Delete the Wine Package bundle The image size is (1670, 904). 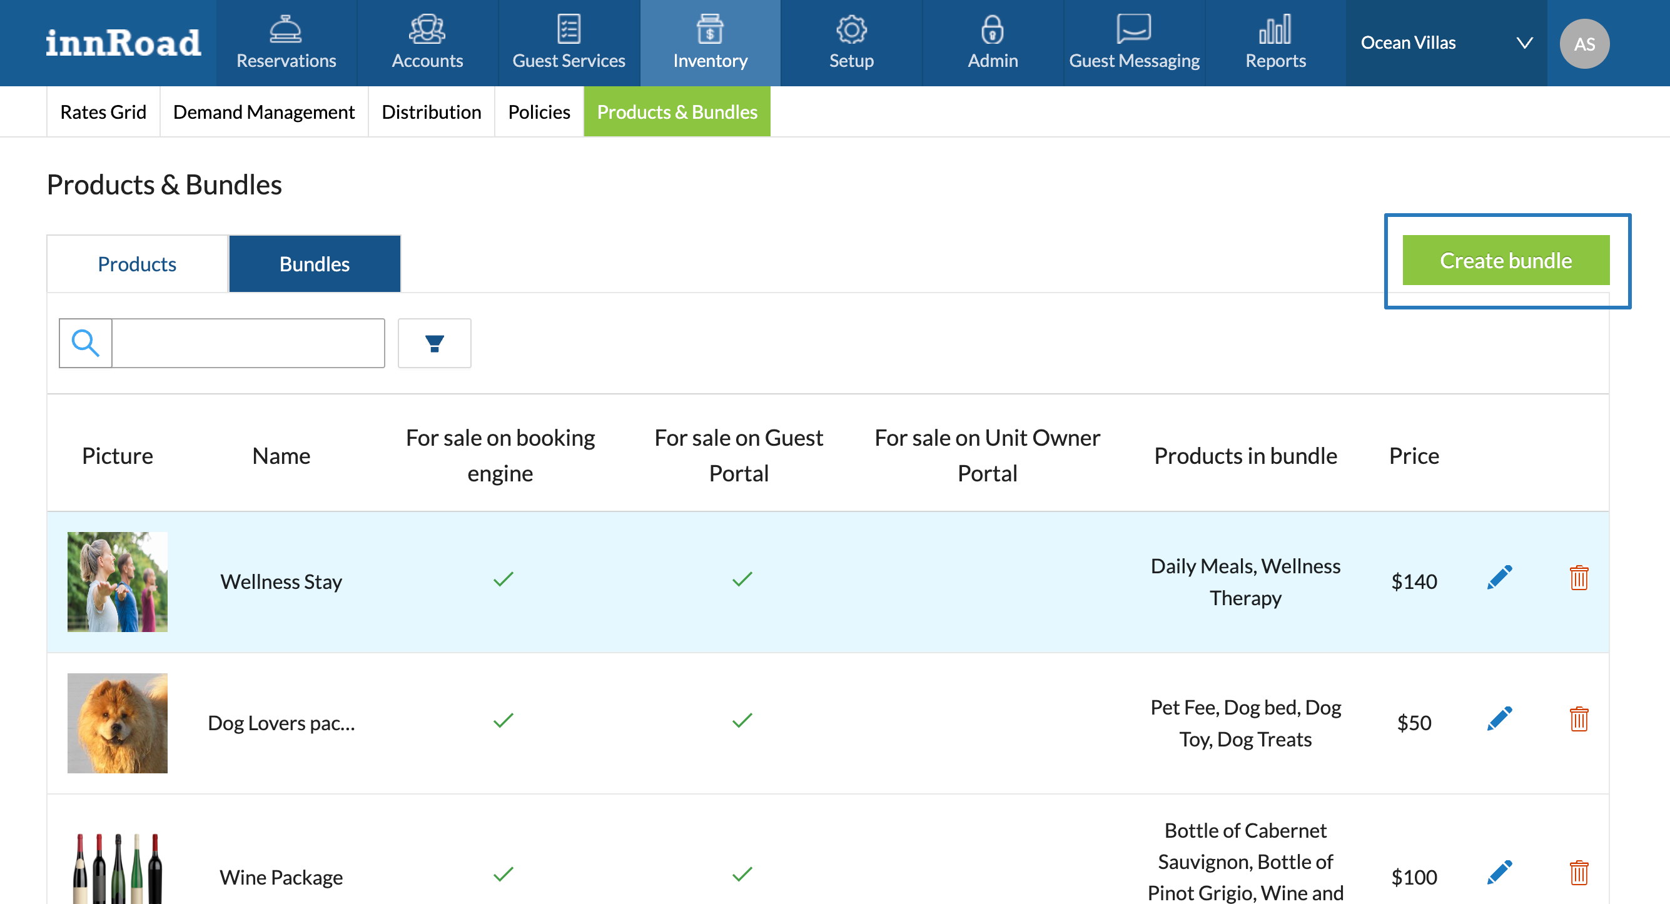click(x=1578, y=873)
